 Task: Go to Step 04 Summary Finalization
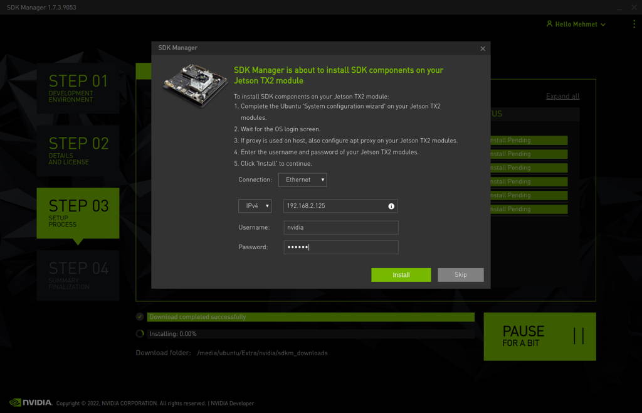[x=78, y=276]
